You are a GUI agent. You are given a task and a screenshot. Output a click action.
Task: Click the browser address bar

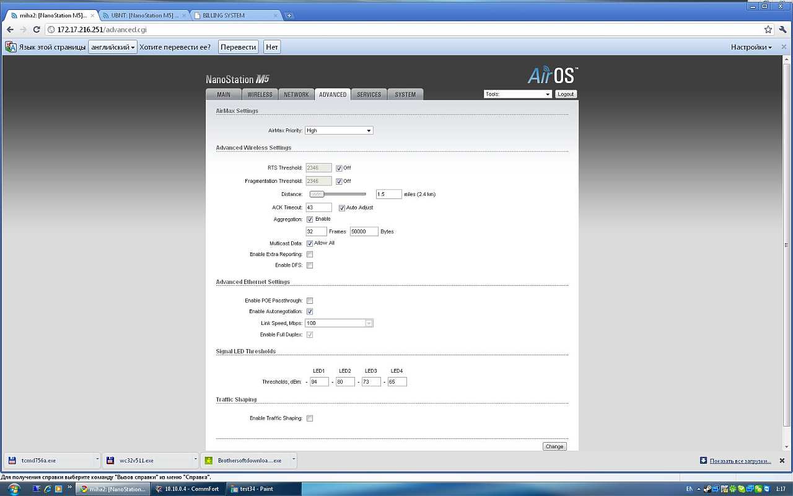coord(403,29)
